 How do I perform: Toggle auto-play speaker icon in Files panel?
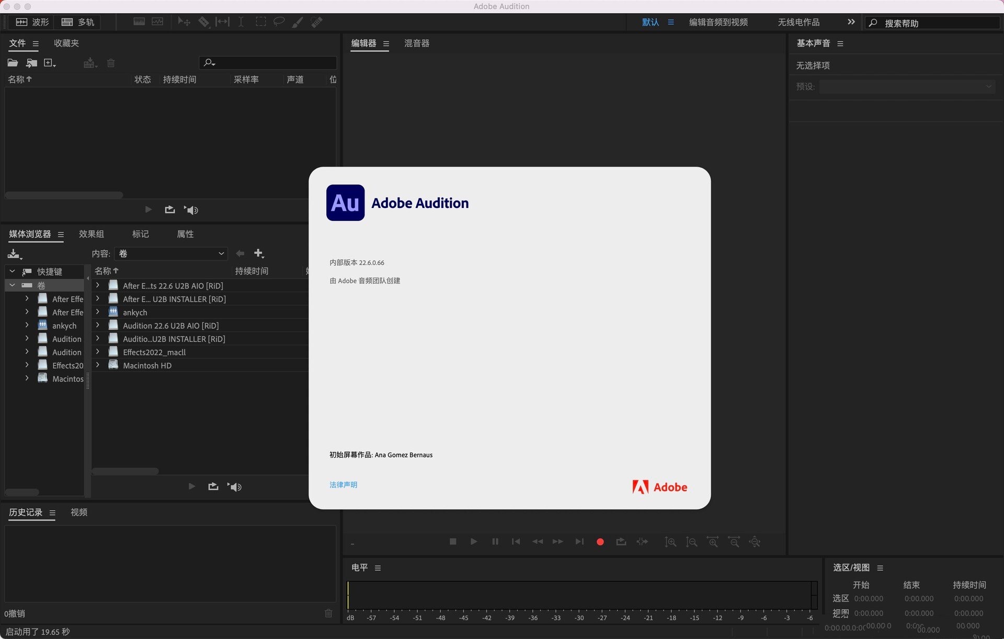coord(191,210)
